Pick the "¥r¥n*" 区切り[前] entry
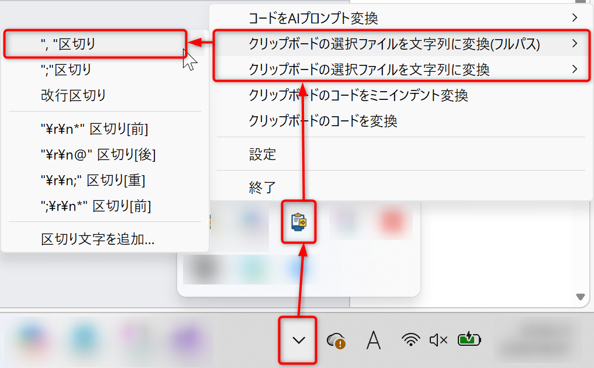Image resolution: width=594 pixels, height=368 pixels. pyautogui.click(x=94, y=129)
